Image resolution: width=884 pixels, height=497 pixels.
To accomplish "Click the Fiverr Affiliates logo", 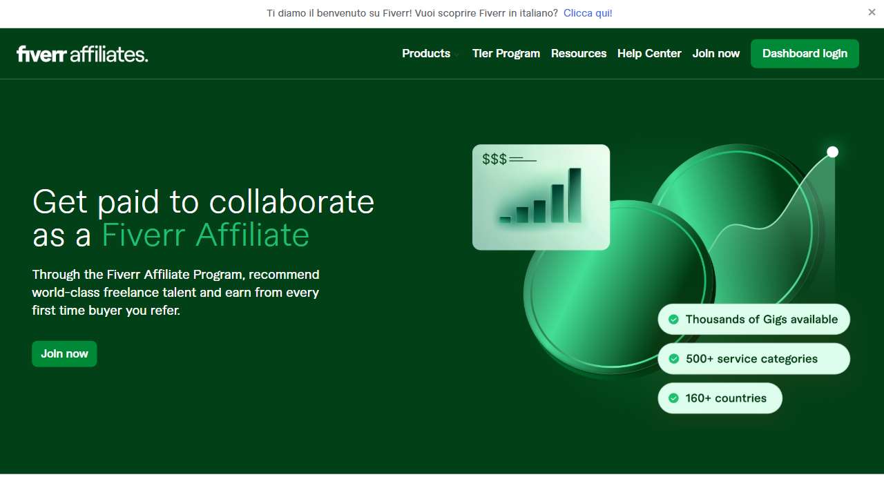I will pos(82,54).
